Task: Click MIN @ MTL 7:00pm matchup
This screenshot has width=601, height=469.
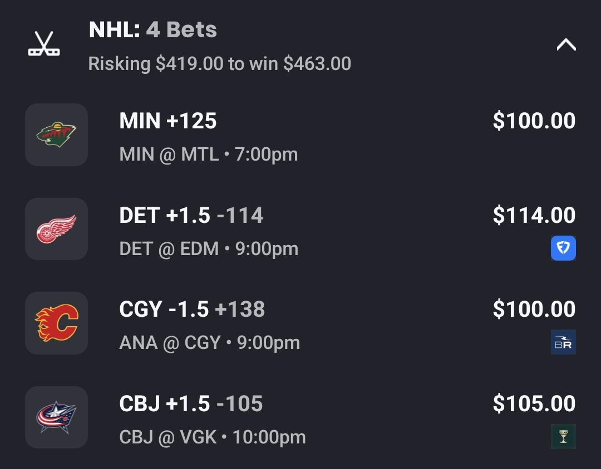Action: point(209,154)
